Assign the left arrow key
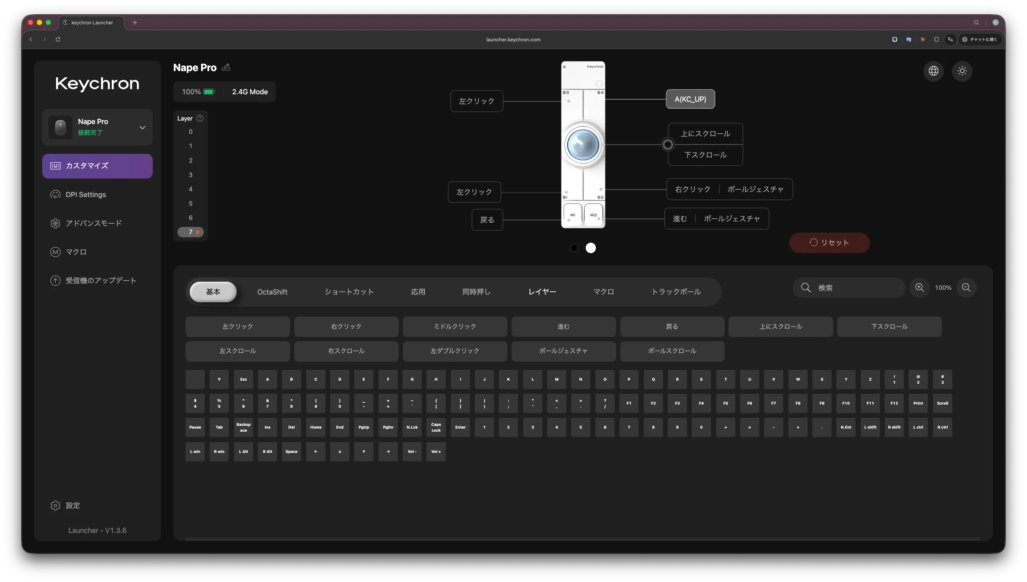The image size is (1027, 582). coord(316,451)
